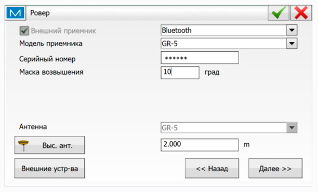Open the Внешние устр-ва button
Screen dimensions: 318x192
tap(50, 168)
